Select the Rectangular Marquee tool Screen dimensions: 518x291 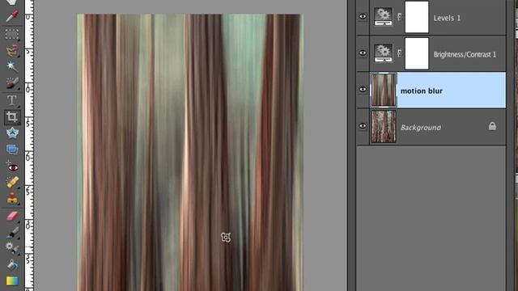tap(12, 34)
